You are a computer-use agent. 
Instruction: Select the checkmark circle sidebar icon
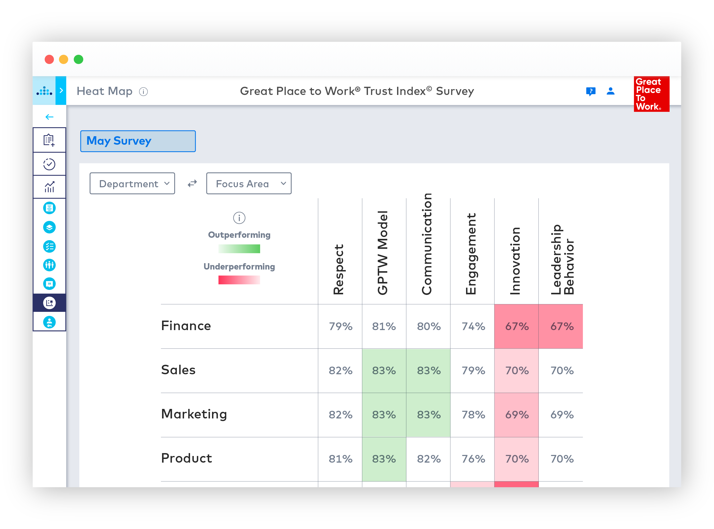click(49, 164)
